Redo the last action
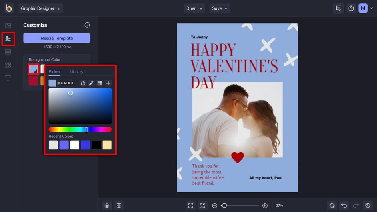The width and height of the screenshot is (377, 212). tap(356, 206)
